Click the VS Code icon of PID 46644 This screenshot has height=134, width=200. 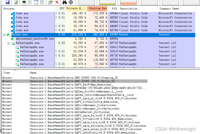pos(13,22)
